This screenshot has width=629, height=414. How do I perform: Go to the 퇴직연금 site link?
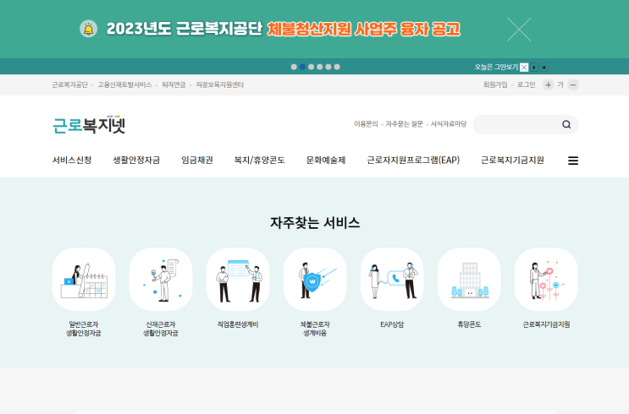tap(174, 84)
